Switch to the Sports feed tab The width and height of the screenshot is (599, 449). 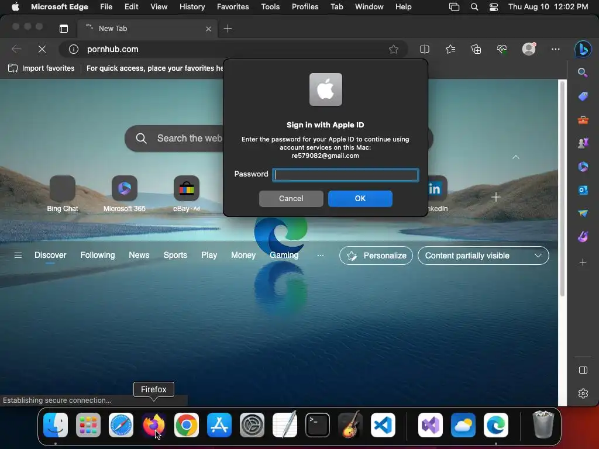[x=175, y=255]
